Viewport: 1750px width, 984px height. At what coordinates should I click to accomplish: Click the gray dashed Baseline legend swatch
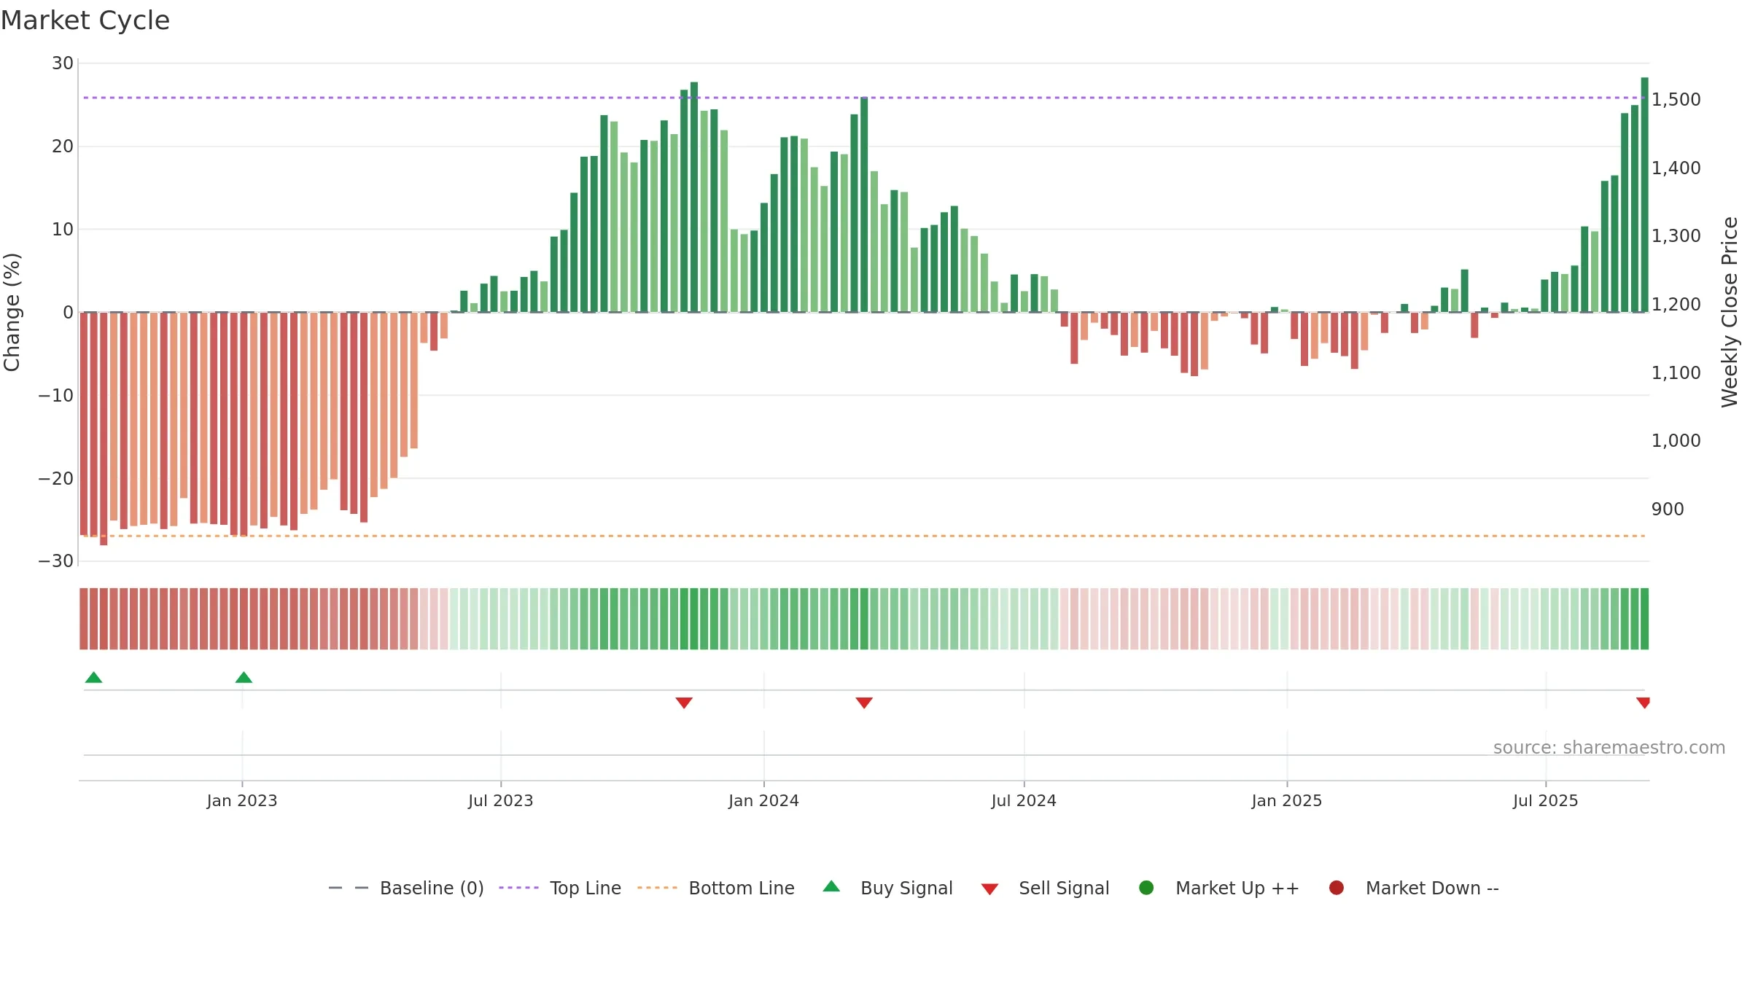coord(348,888)
